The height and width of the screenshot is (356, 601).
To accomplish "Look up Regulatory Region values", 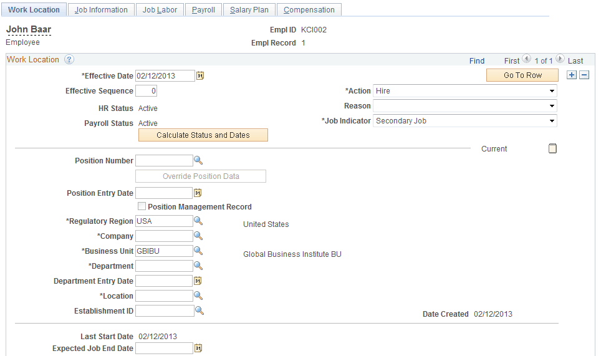I will (x=198, y=221).
